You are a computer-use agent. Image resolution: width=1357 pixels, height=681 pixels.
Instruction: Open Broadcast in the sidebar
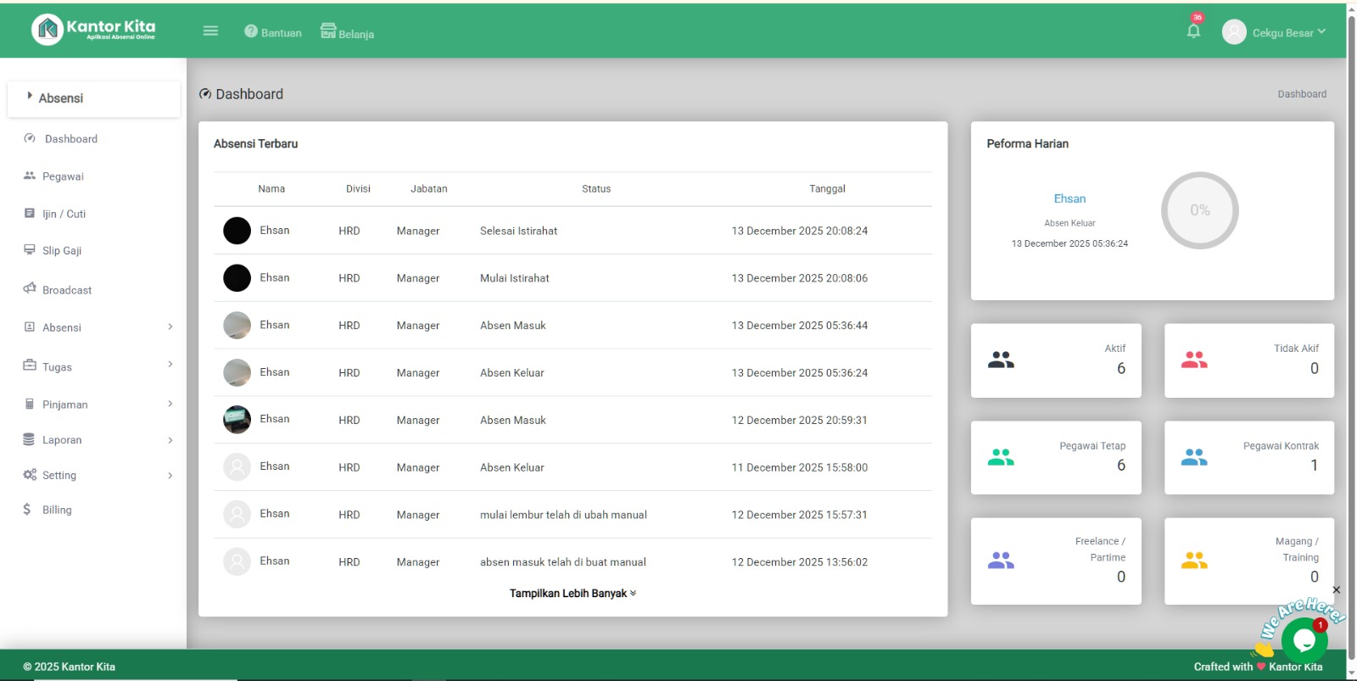67,290
